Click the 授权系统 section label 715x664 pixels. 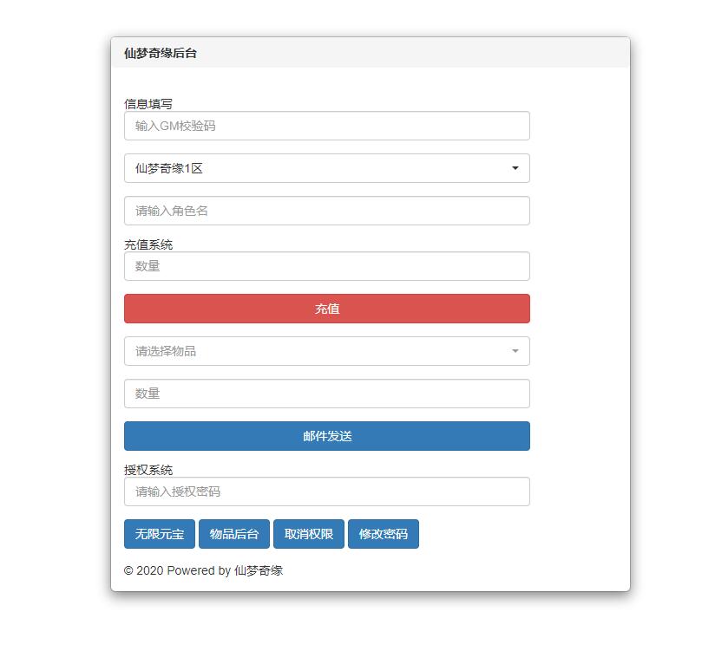click(x=148, y=470)
